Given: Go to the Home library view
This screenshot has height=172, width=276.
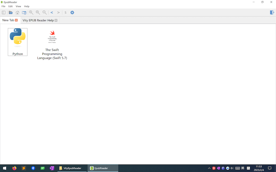Looking at the screenshot, I should [17, 12].
